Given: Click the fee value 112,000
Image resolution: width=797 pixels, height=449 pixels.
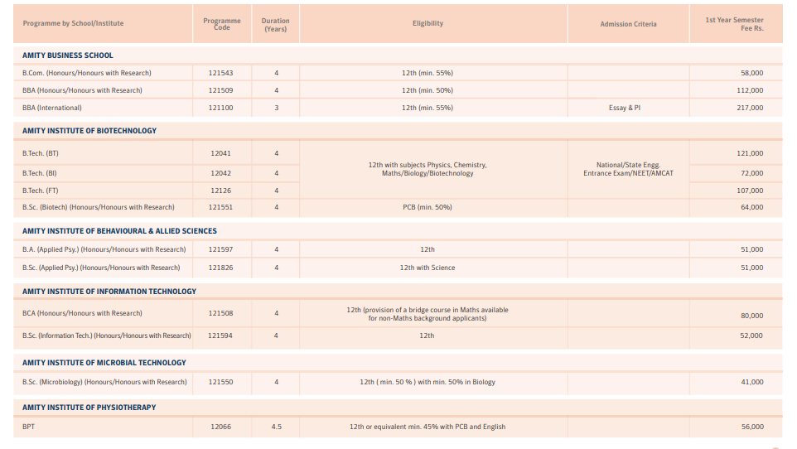Looking at the screenshot, I should coord(750,90).
